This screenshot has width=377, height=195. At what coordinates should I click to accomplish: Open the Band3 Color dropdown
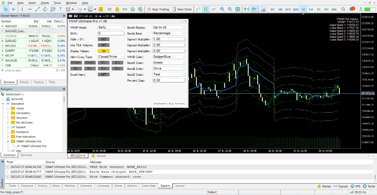click(x=169, y=75)
